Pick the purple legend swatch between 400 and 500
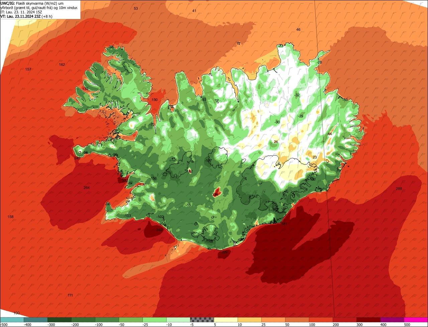This screenshot has height=327, width=428. click(x=392, y=319)
